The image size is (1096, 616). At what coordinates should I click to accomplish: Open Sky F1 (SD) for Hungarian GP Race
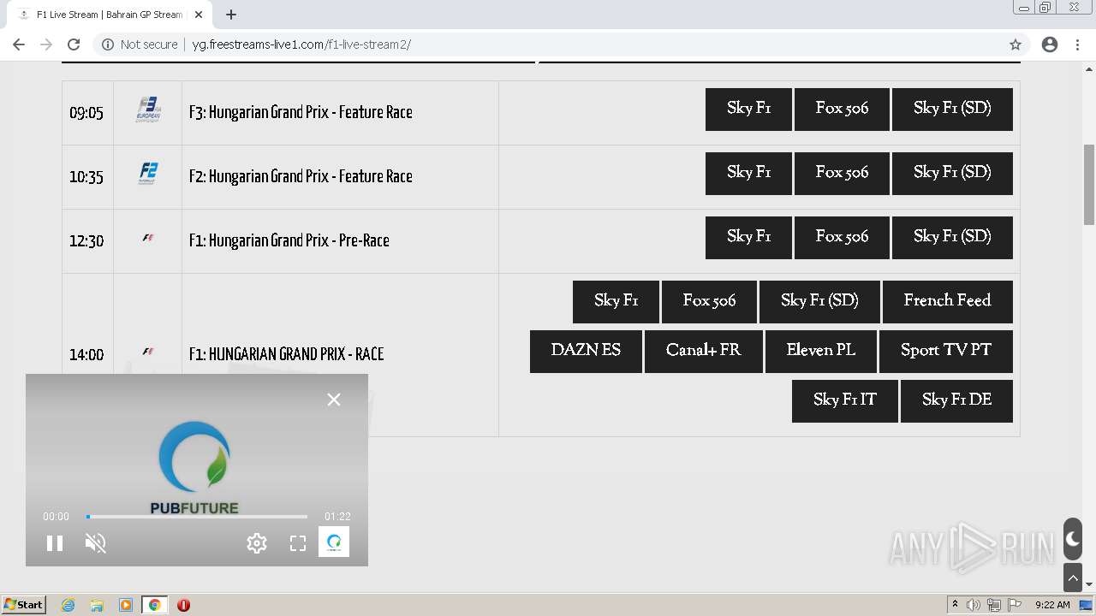click(x=819, y=302)
